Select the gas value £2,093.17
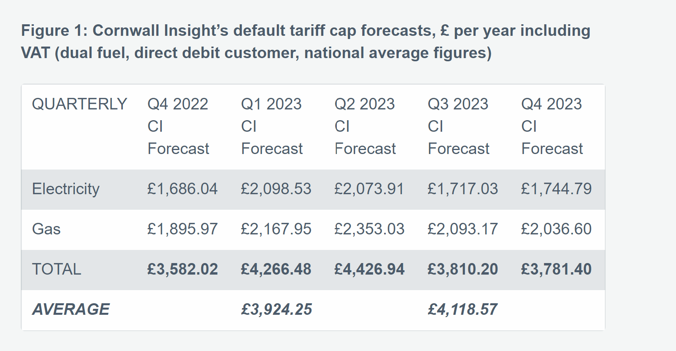Image resolution: width=676 pixels, height=351 pixels. pyautogui.click(x=462, y=229)
